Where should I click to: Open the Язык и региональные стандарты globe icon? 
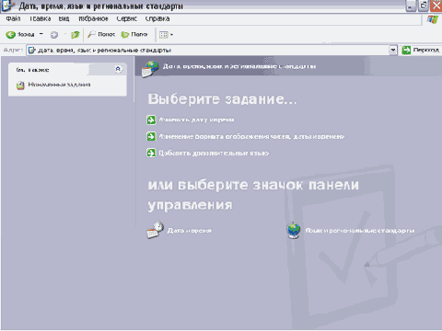click(x=294, y=231)
